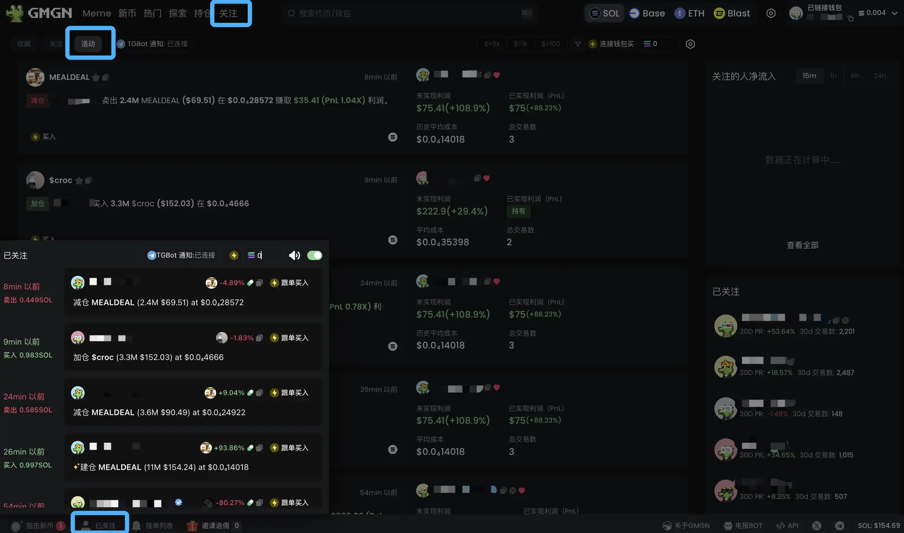Select the SOL chain selector

pyautogui.click(x=605, y=13)
